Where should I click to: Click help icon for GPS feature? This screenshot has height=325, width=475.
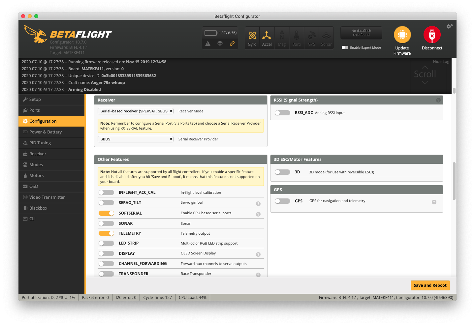434,202
